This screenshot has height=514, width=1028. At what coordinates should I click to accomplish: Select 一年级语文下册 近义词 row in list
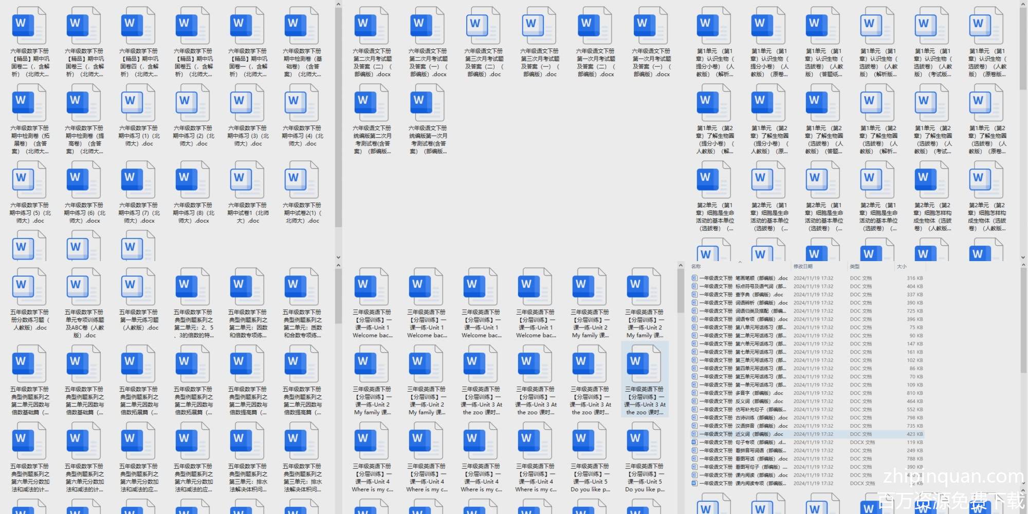click(740, 434)
